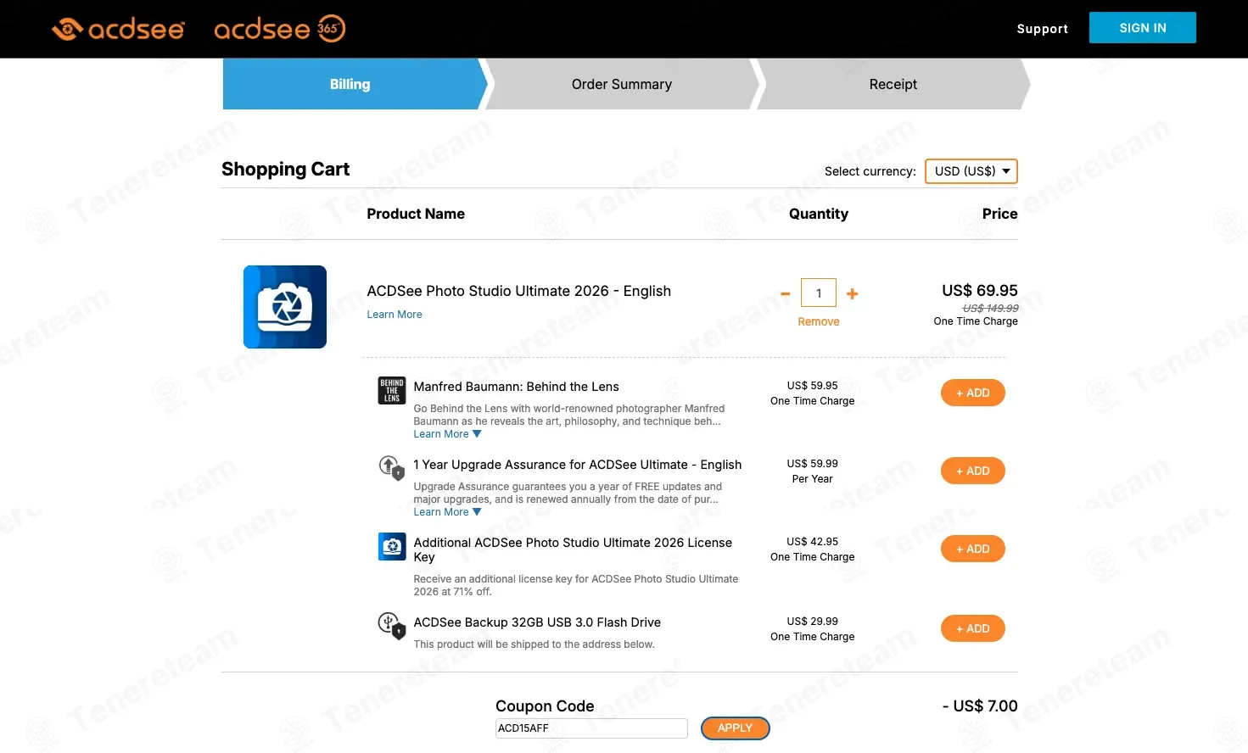Click the ACDSee Photo Studio Ultimate product icon

[x=285, y=307]
